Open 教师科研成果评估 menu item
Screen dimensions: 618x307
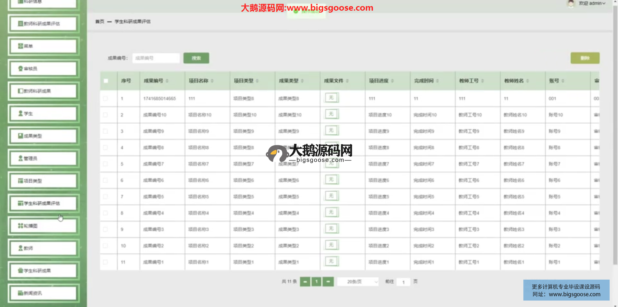[44, 24]
